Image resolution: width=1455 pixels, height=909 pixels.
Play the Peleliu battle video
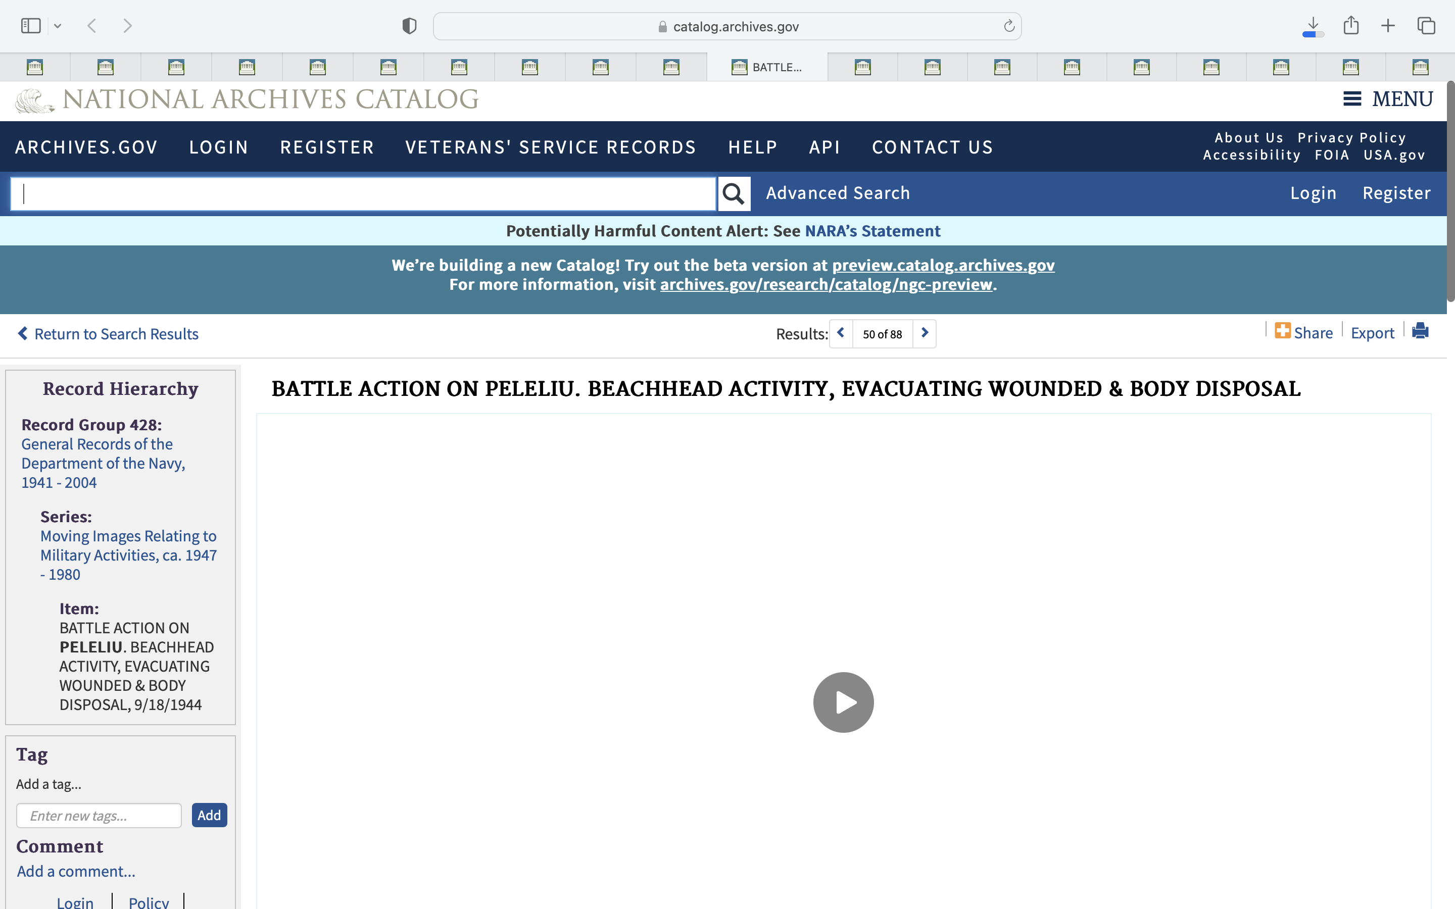[843, 702]
